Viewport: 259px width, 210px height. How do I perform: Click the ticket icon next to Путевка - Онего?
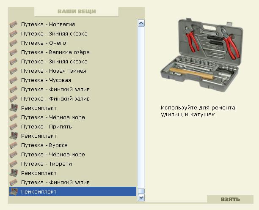click(x=13, y=43)
